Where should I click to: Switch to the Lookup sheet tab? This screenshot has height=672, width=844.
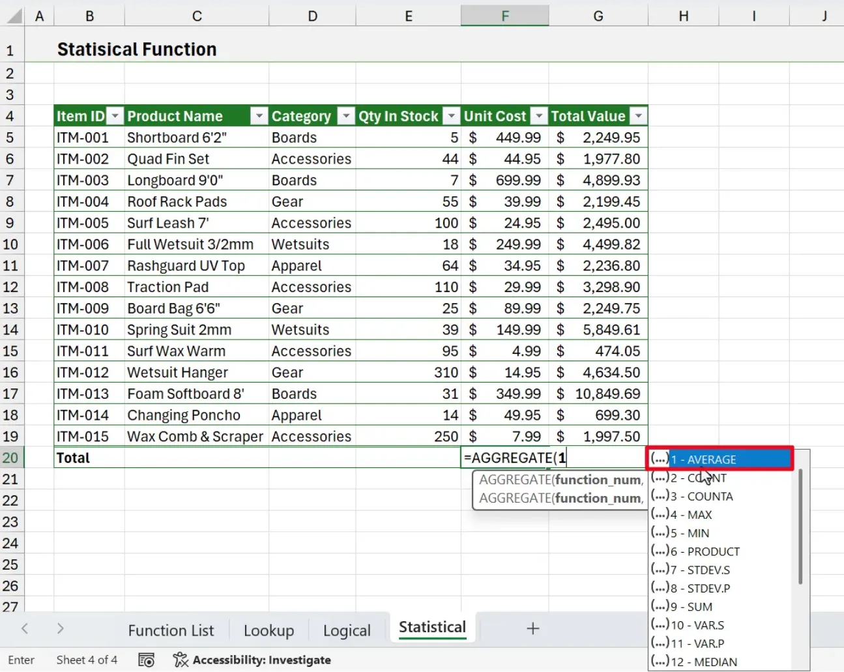[269, 630]
